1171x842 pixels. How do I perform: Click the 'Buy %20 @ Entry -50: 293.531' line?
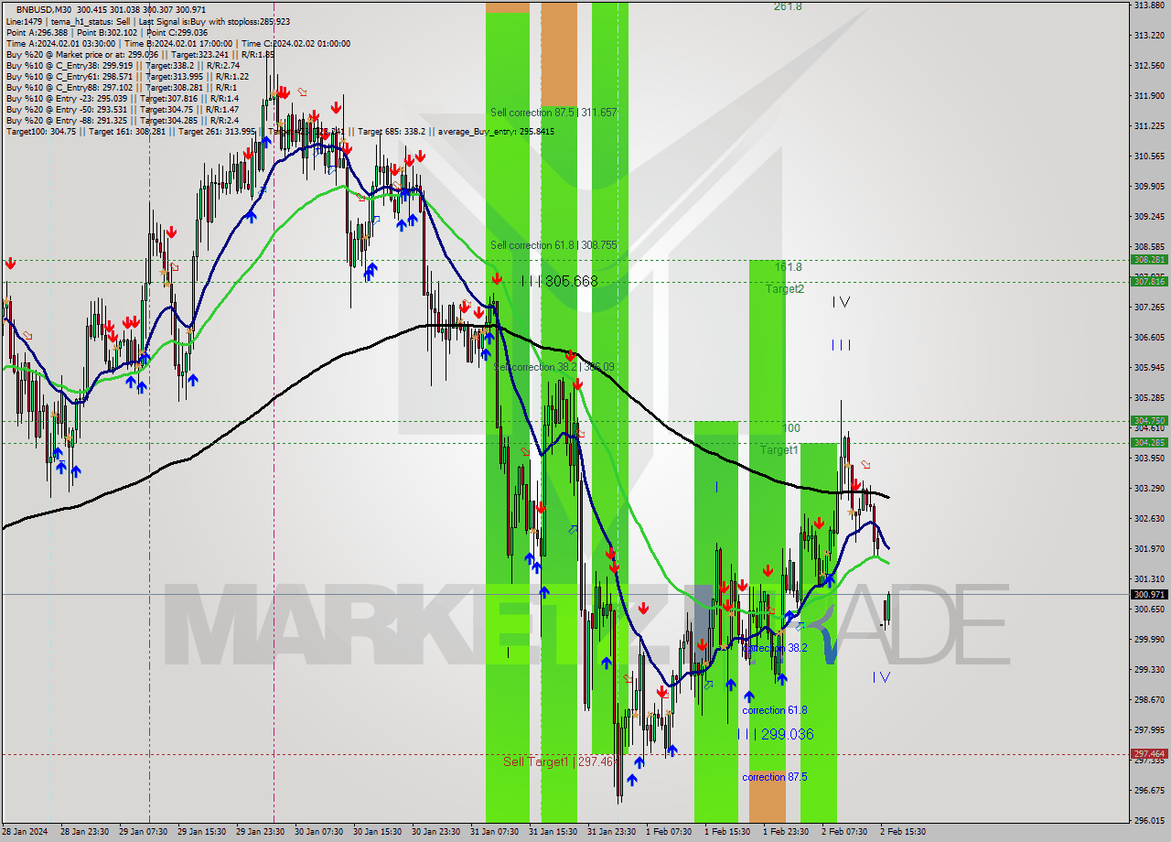(x=122, y=110)
